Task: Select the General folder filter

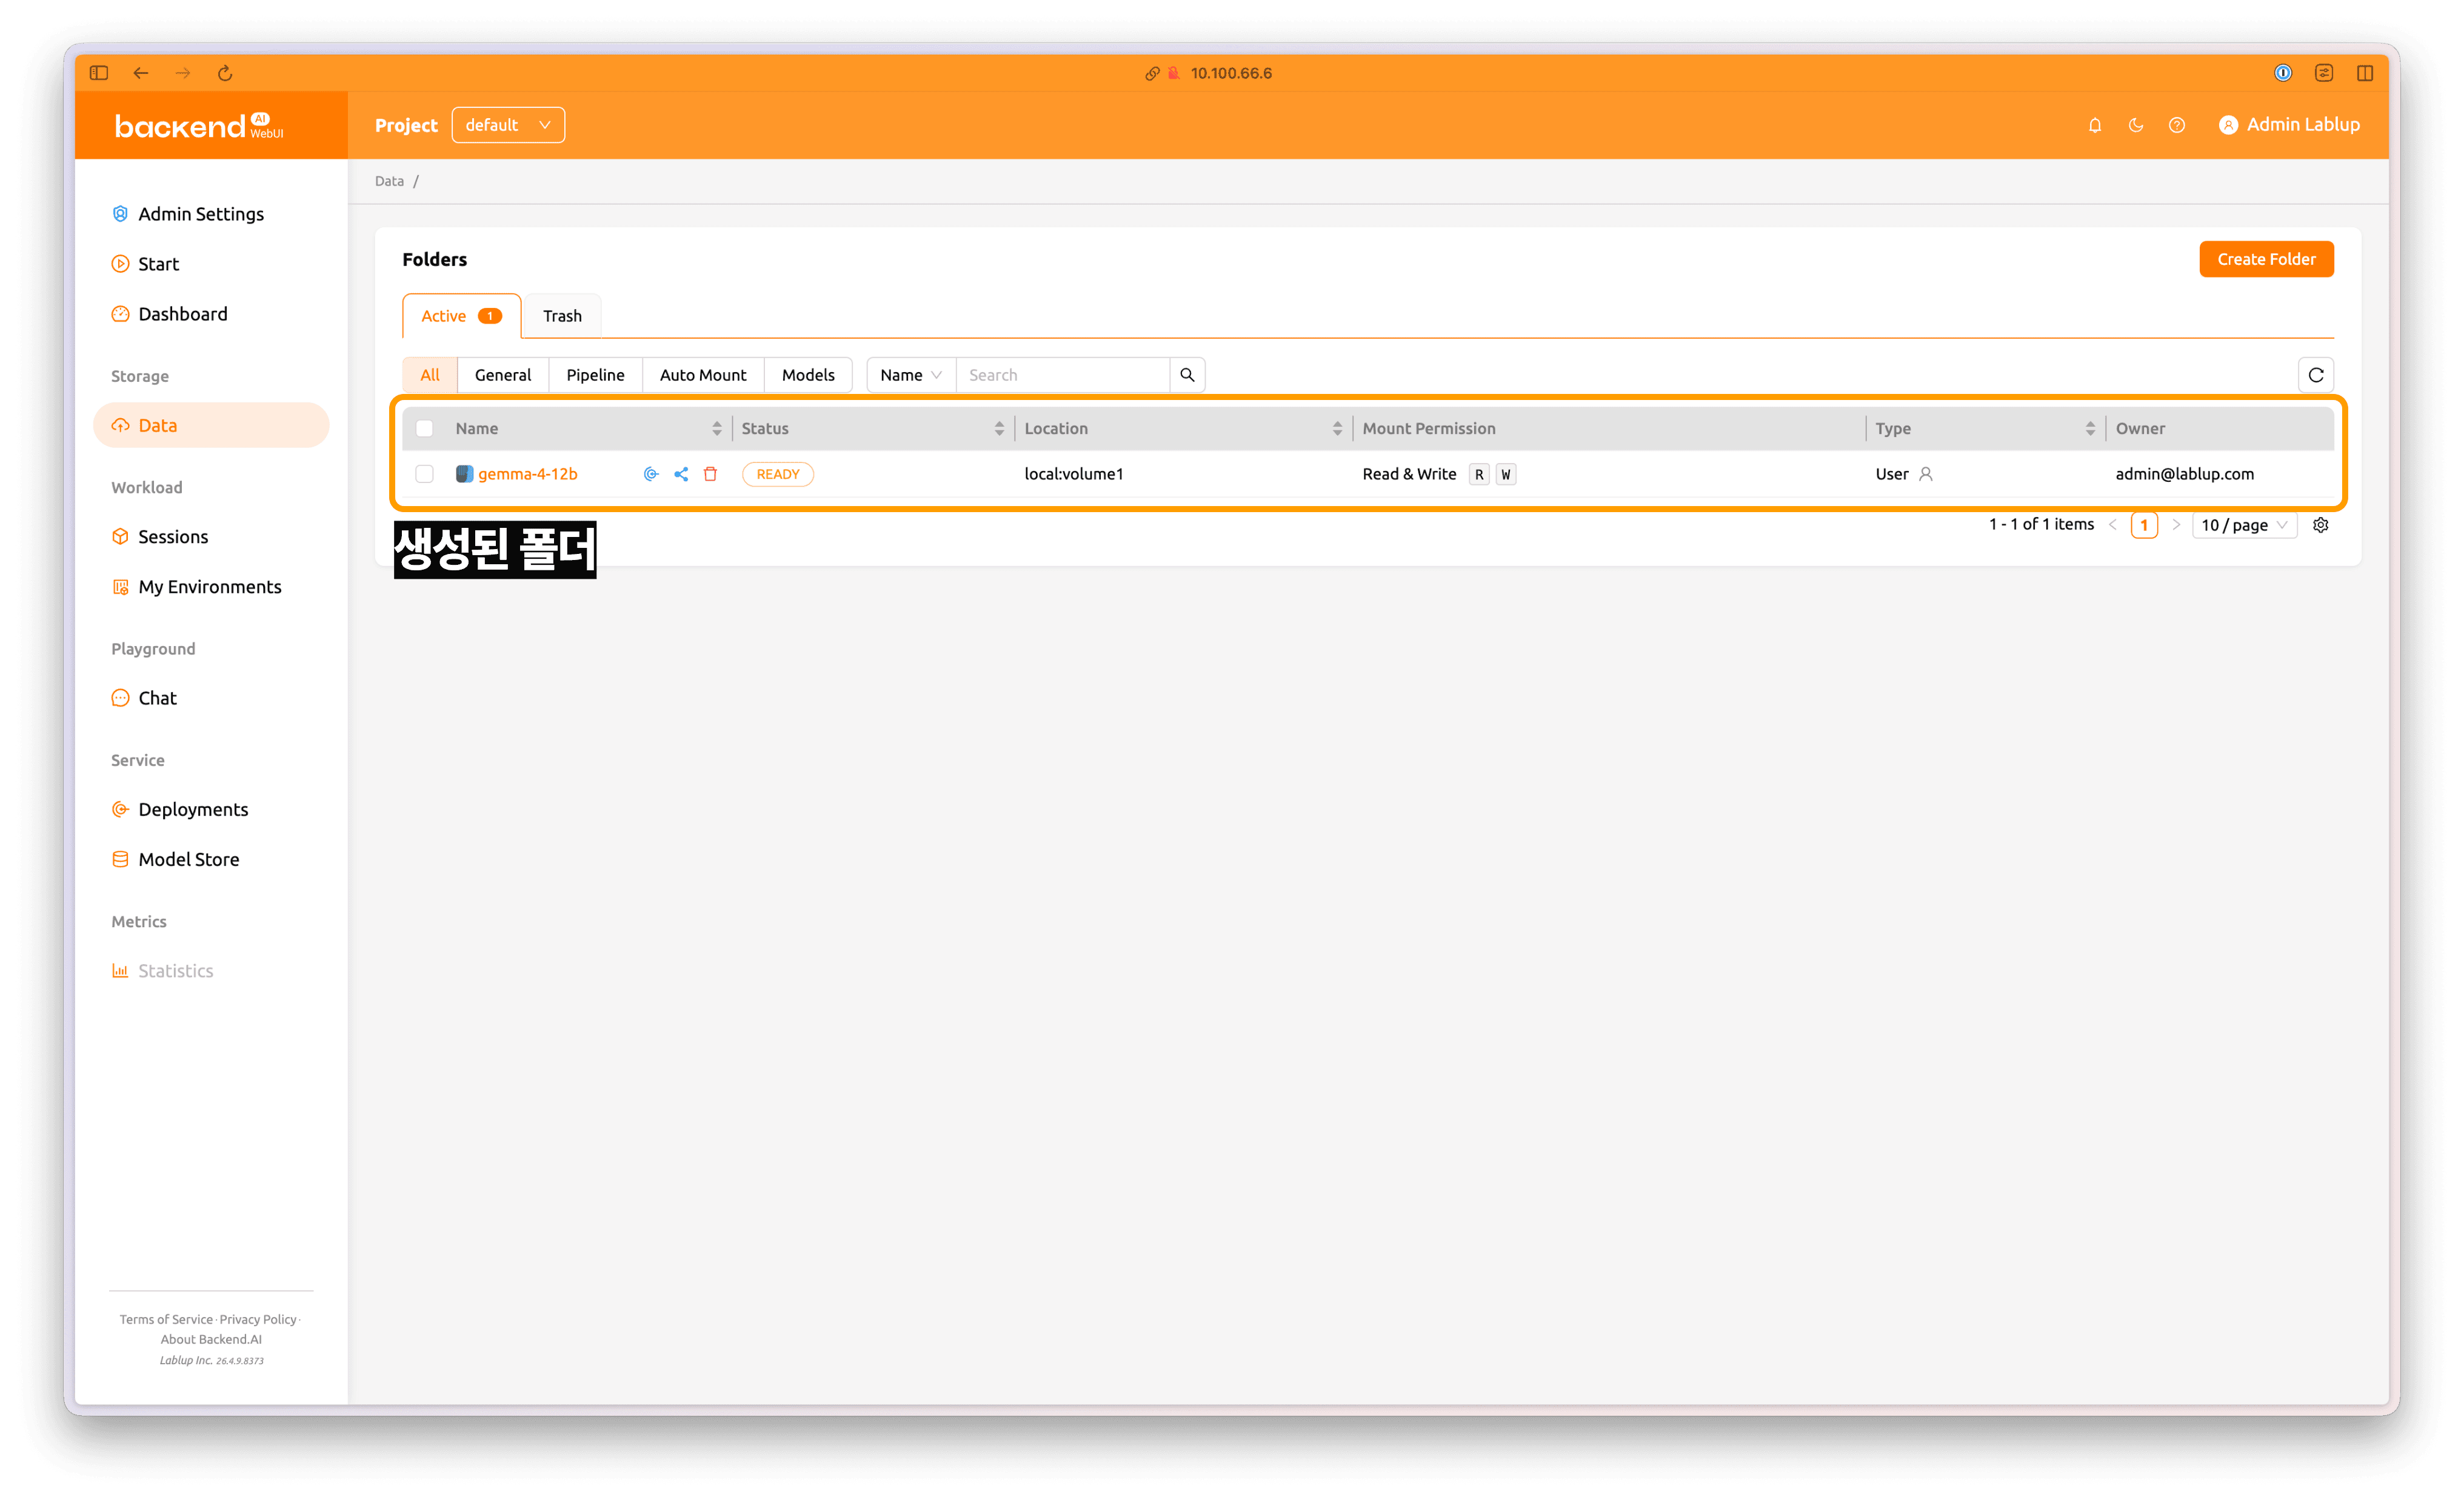Action: click(503, 375)
